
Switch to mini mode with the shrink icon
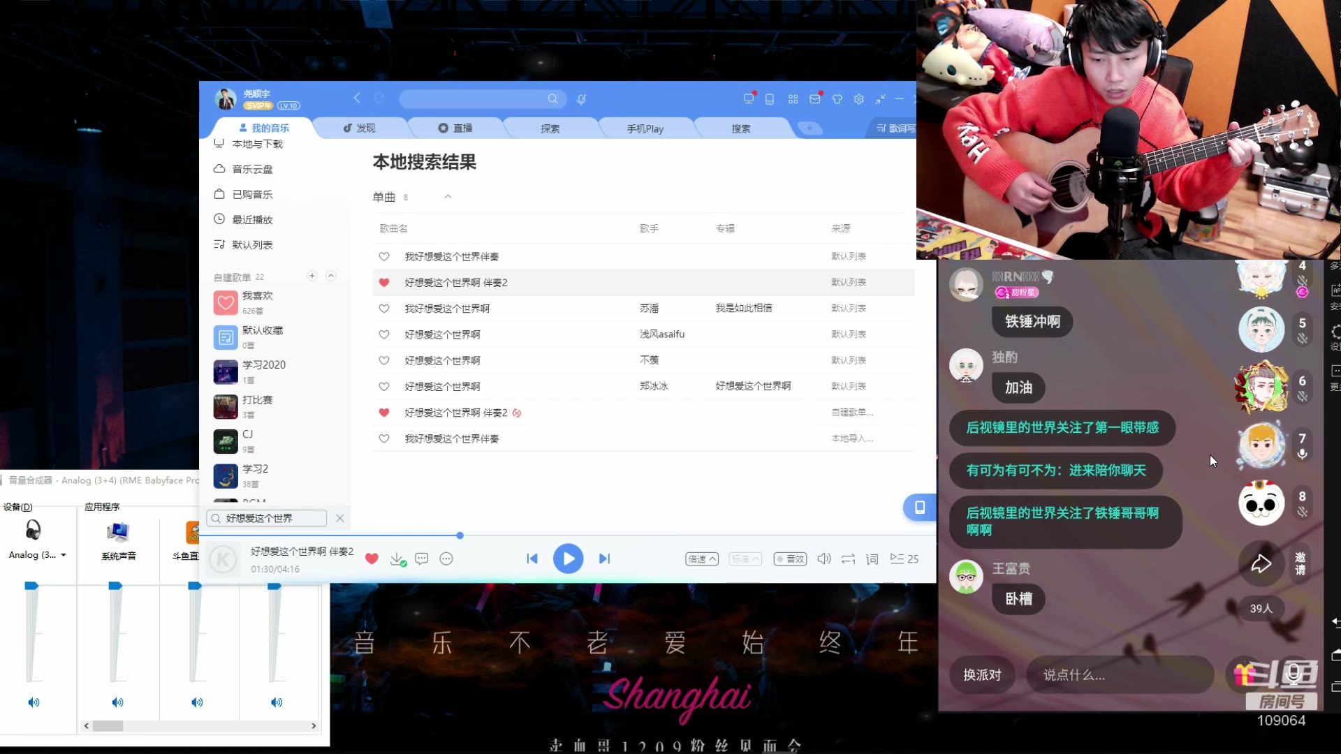coord(881,99)
